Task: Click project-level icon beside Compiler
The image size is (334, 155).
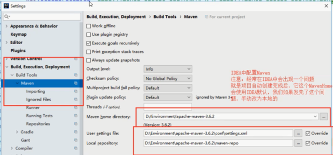Action: coord(76,148)
